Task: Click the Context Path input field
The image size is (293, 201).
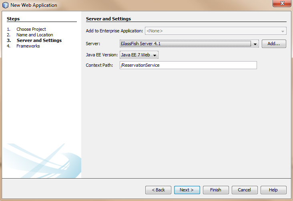Action: pos(188,65)
